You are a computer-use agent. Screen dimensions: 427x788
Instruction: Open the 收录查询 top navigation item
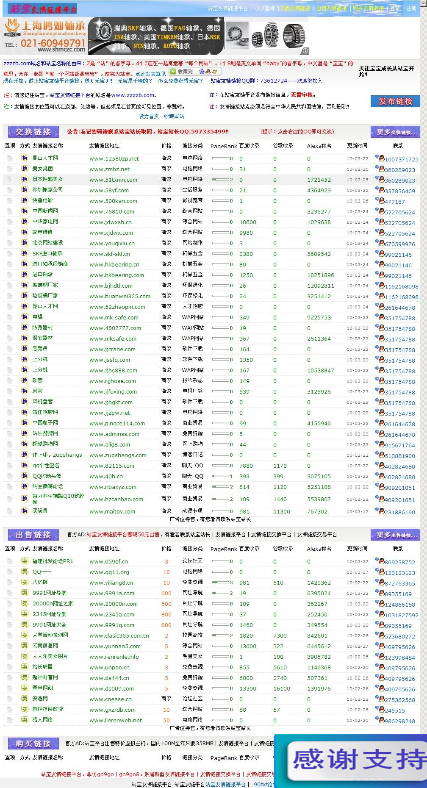[264, 8]
